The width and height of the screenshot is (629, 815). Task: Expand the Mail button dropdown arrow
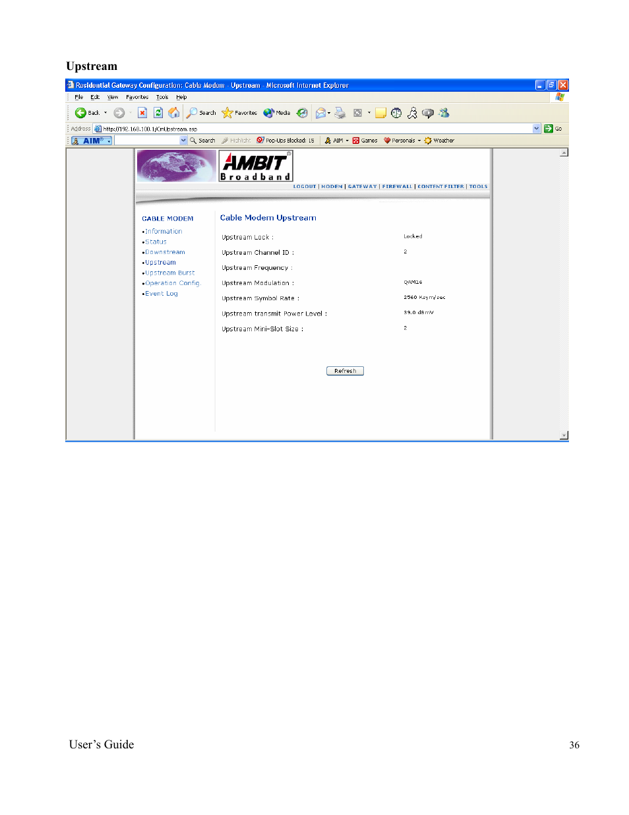point(329,113)
